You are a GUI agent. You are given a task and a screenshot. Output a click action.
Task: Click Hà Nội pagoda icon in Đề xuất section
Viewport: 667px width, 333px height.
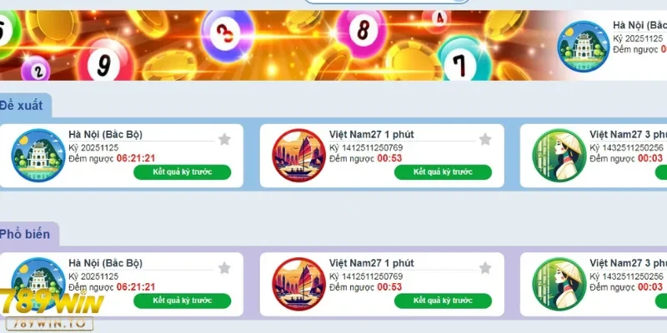tap(38, 156)
